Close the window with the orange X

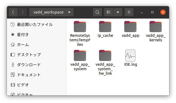click(163, 12)
